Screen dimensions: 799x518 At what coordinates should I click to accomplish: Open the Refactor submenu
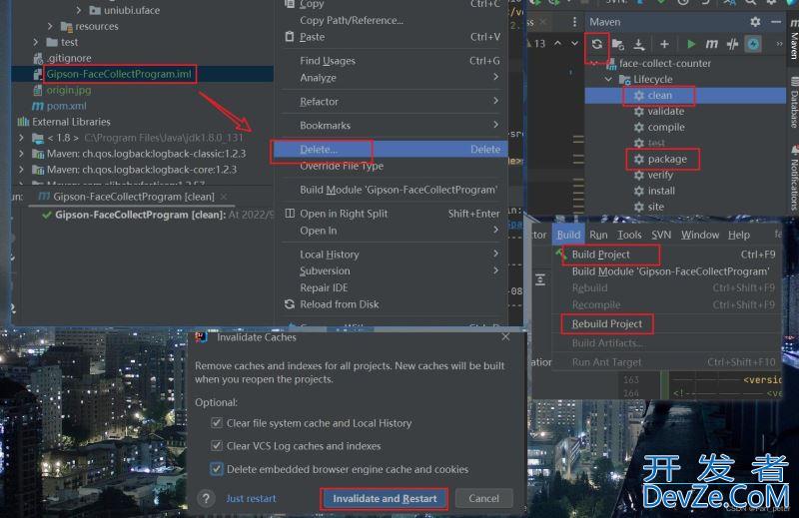point(392,102)
